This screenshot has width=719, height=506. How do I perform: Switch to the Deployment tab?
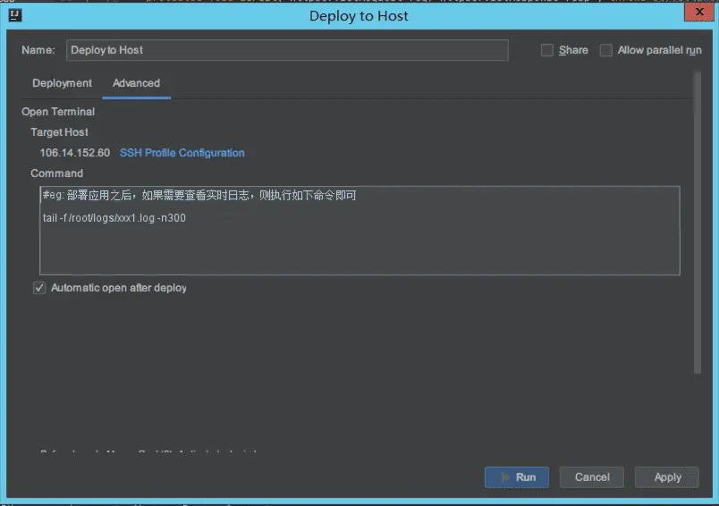(62, 83)
